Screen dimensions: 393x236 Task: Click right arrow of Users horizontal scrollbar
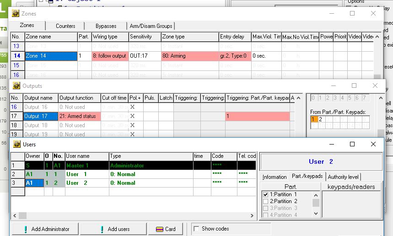[x=252, y=215]
